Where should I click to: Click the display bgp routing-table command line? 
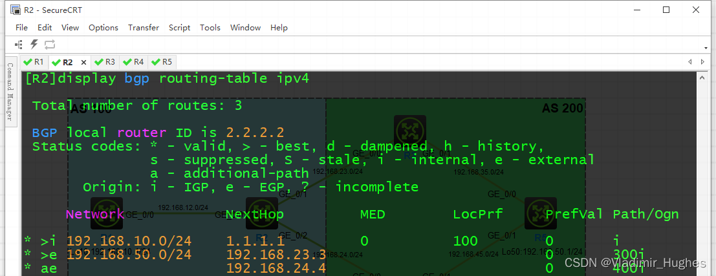pyautogui.click(x=167, y=78)
